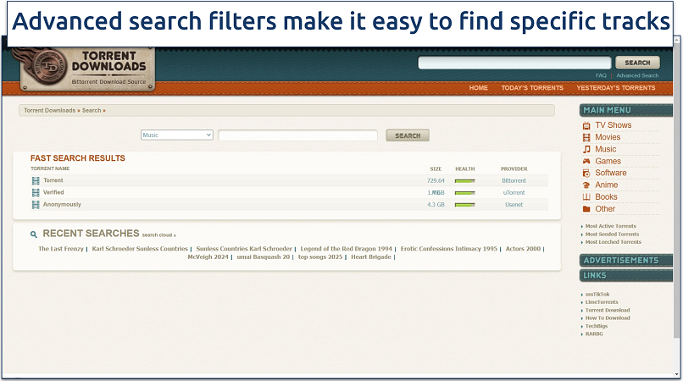683x381 pixels.
Task: Open the FAQ link
Action: [x=601, y=75]
